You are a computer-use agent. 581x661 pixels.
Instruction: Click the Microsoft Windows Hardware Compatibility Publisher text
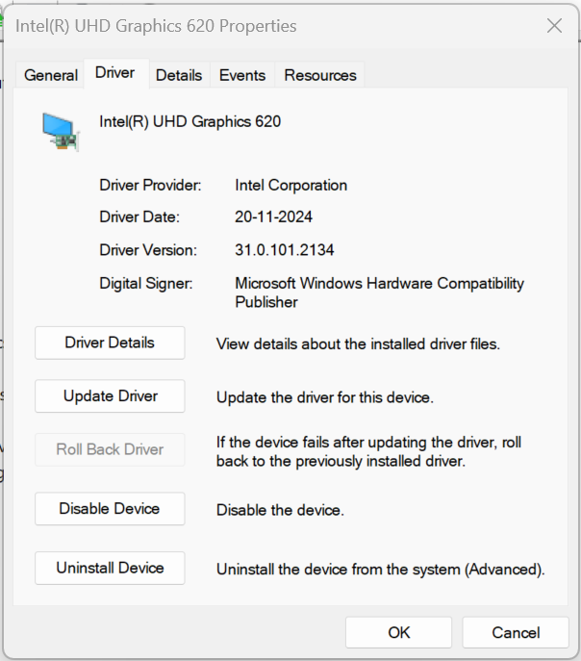click(x=379, y=292)
